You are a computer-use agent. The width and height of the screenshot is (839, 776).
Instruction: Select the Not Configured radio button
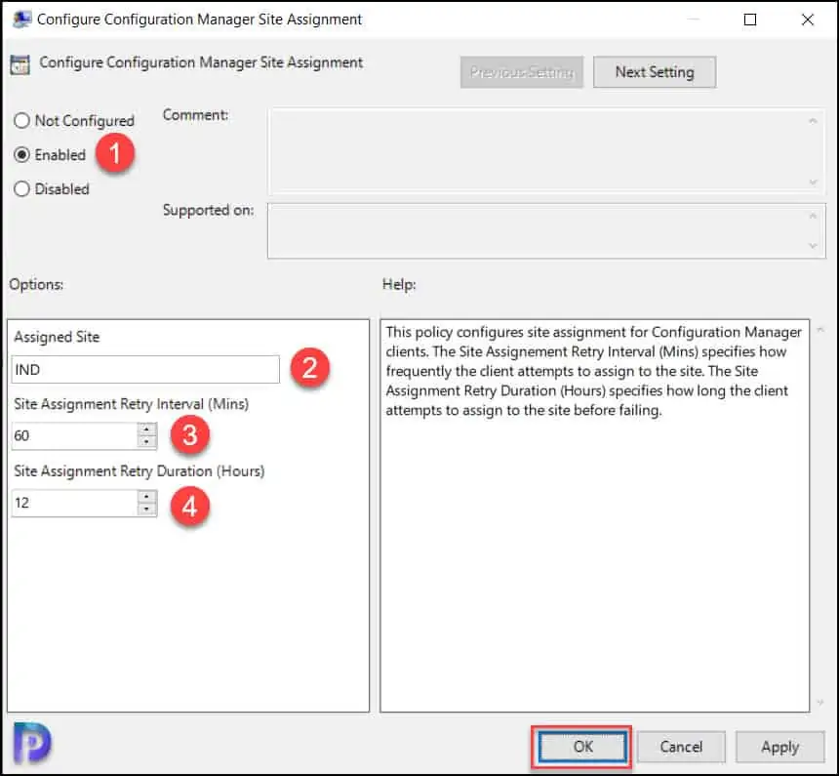pyautogui.click(x=22, y=121)
